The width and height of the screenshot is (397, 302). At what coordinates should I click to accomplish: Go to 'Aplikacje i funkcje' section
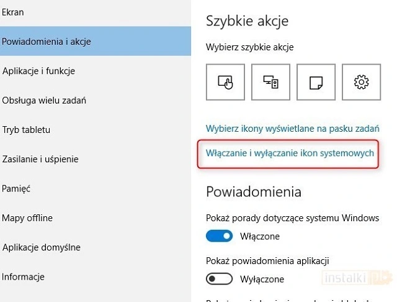[x=38, y=71]
